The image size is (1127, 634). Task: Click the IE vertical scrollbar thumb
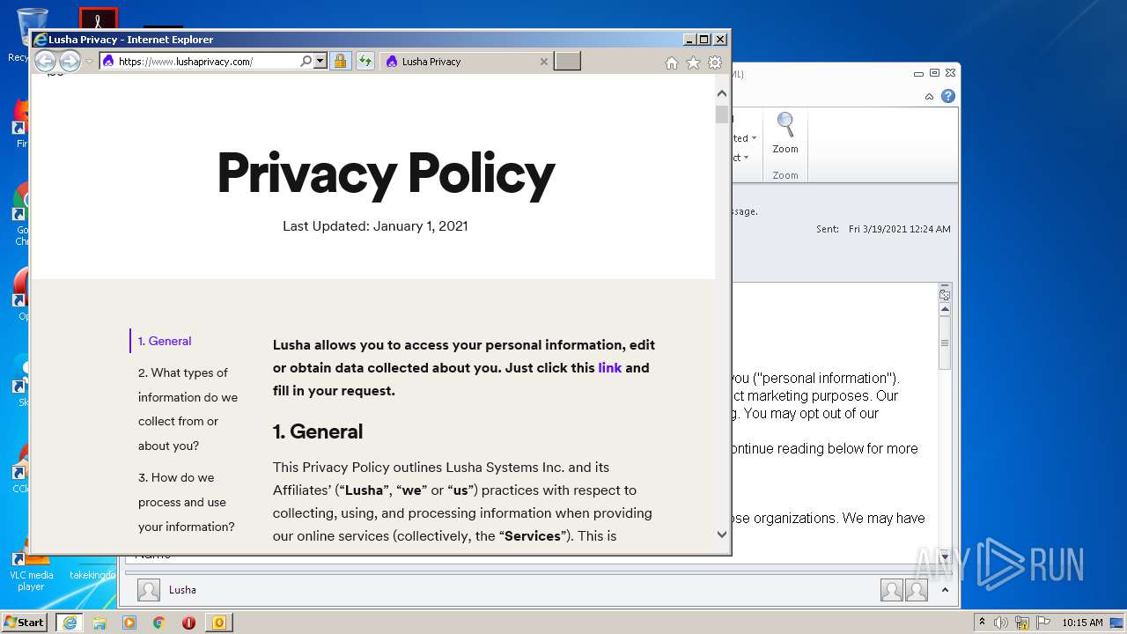point(722,114)
